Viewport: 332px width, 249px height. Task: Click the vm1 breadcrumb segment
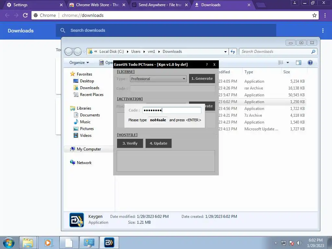tap(151, 52)
